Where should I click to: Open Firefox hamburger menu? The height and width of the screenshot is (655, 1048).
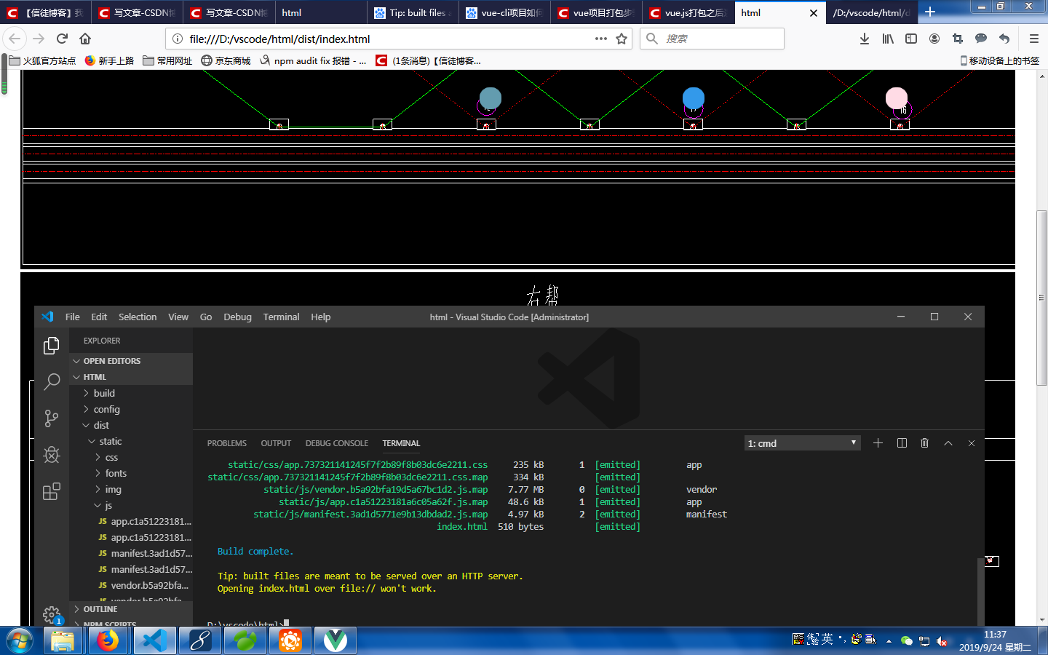(1034, 39)
